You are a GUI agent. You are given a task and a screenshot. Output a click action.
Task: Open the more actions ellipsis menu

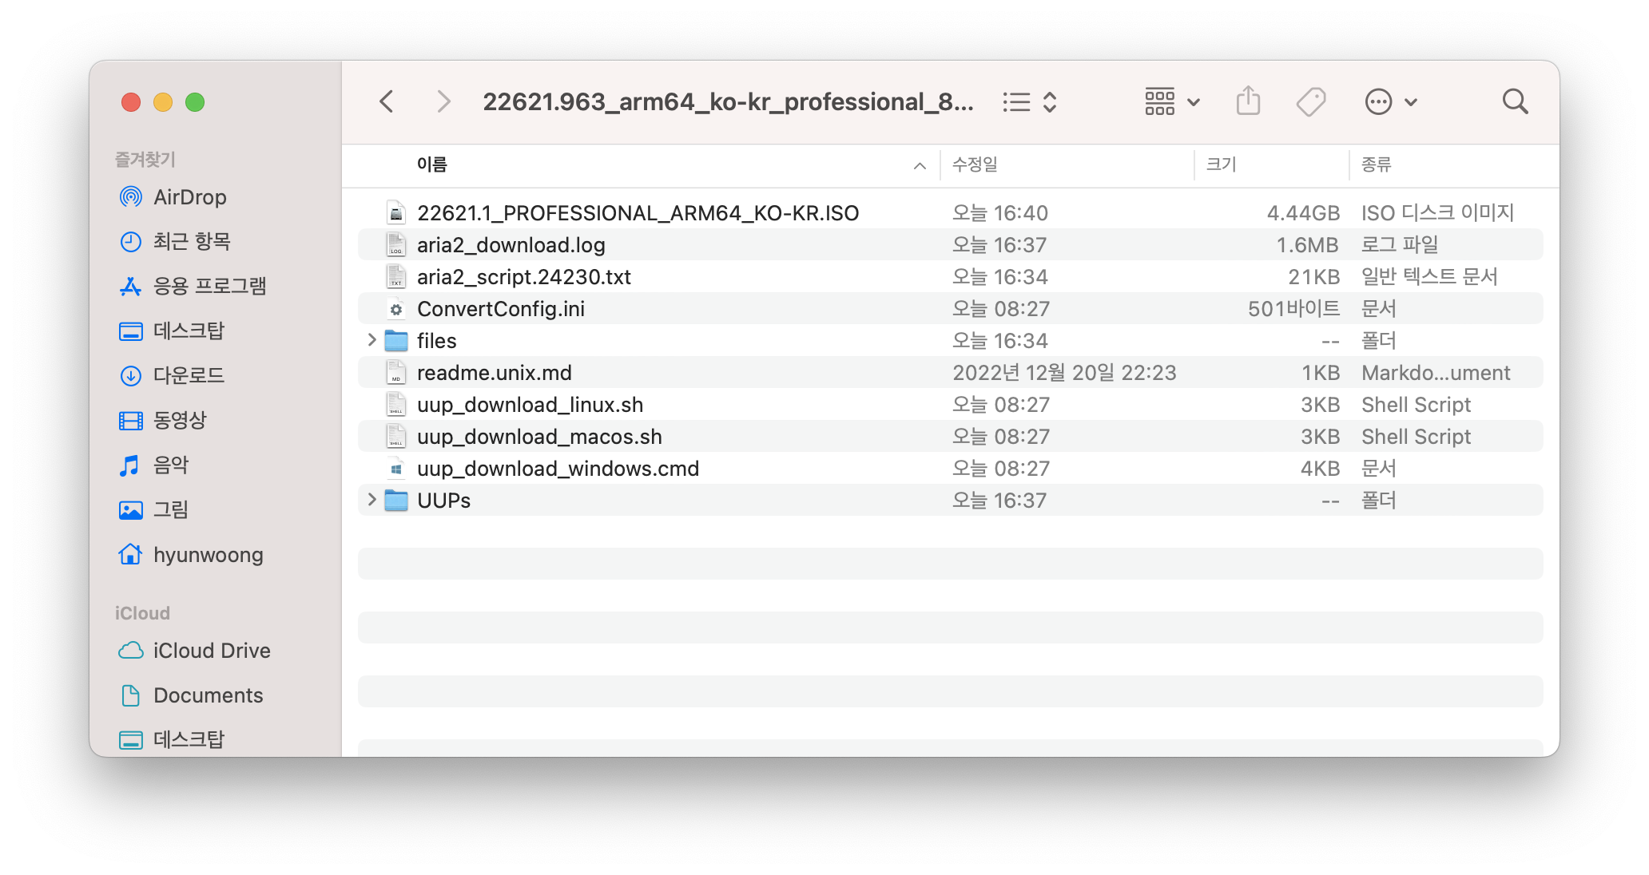coord(1390,101)
